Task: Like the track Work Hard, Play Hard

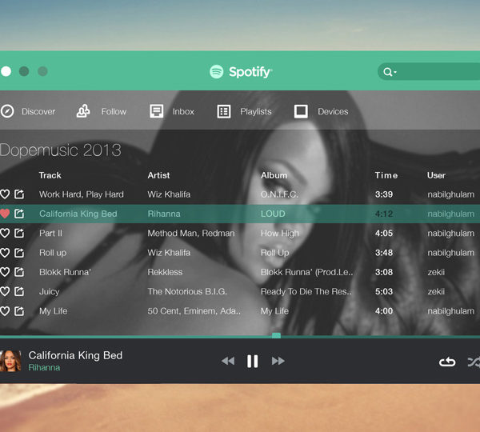Action: (x=5, y=194)
